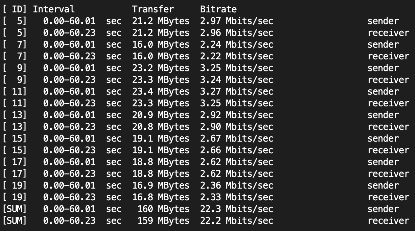
Task: Click the Bitrate column header text
Action: [218, 9]
